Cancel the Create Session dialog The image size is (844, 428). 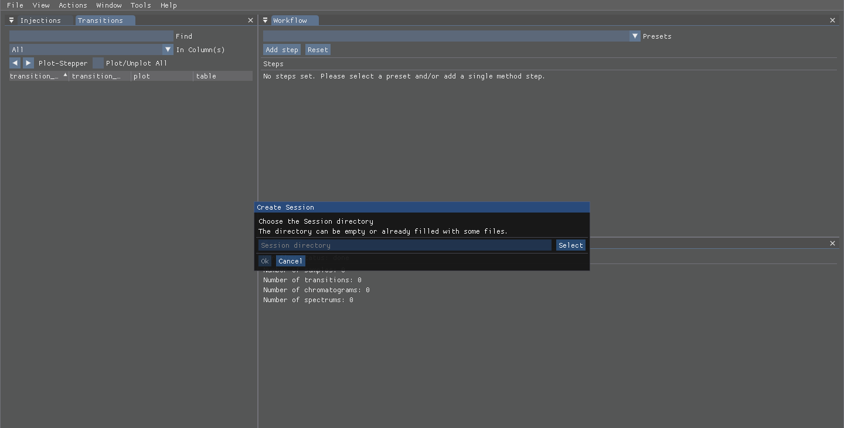tap(291, 261)
